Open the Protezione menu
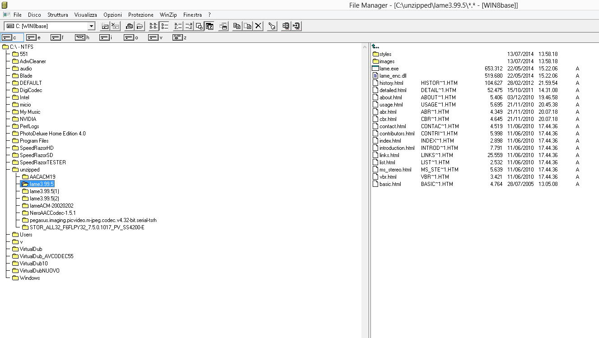Screen dimensions: 599x338 [141, 15]
